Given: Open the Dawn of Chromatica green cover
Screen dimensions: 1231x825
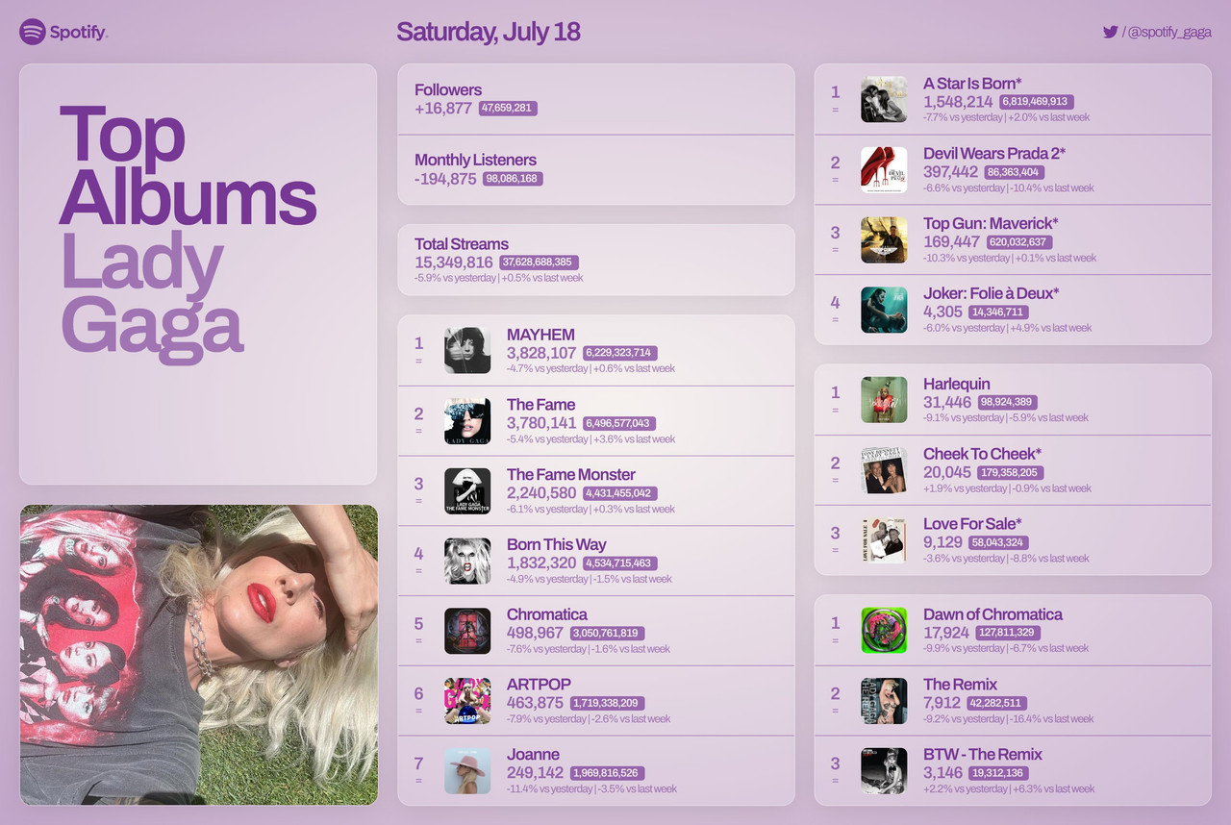Looking at the screenshot, I should [884, 630].
